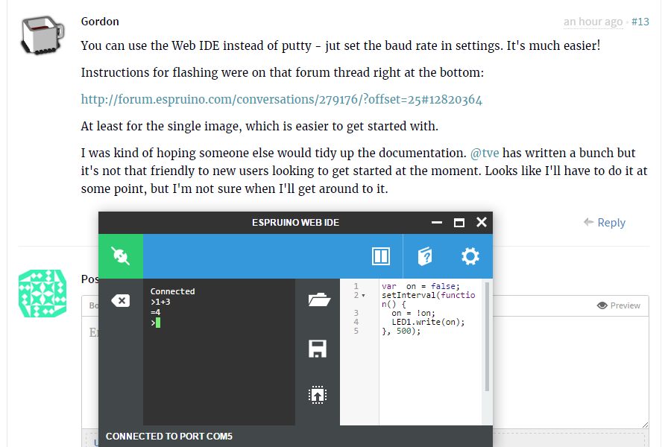Click the @tve mention link
The image size is (668, 447).
[x=485, y=153]
